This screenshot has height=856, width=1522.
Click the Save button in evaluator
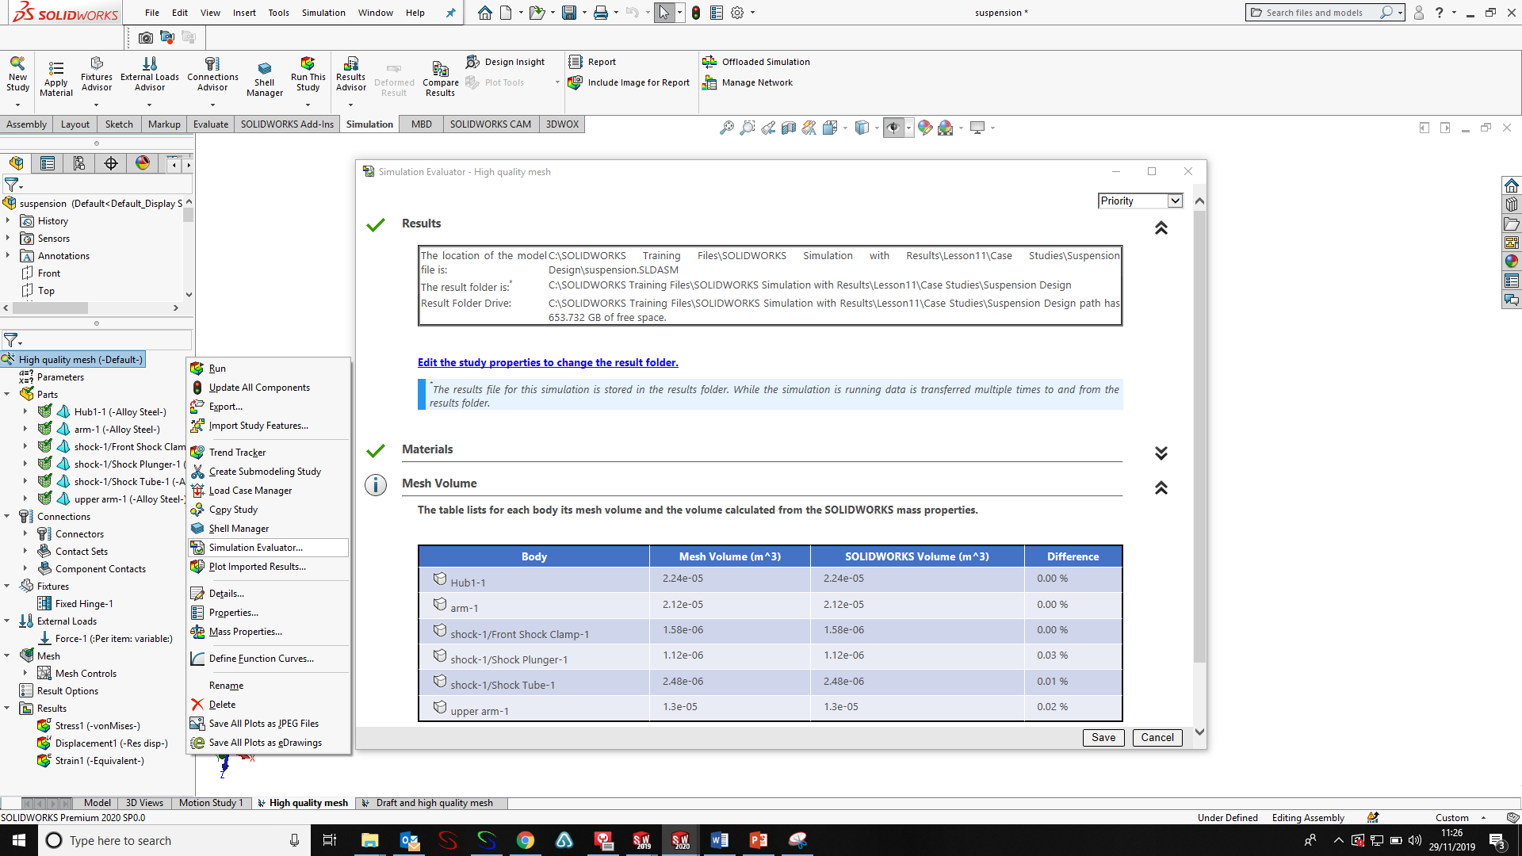click(1103, 737)
